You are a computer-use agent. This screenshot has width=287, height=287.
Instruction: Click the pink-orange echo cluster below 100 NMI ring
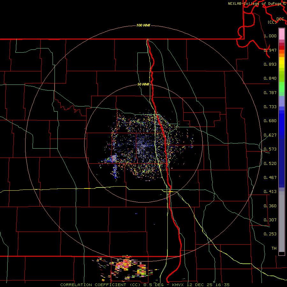(x=125, y=264)
